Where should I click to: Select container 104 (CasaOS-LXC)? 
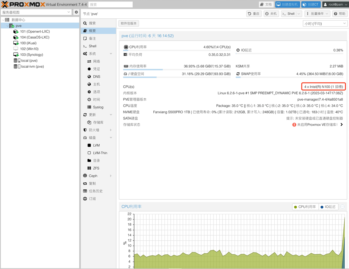pos(35,37)
